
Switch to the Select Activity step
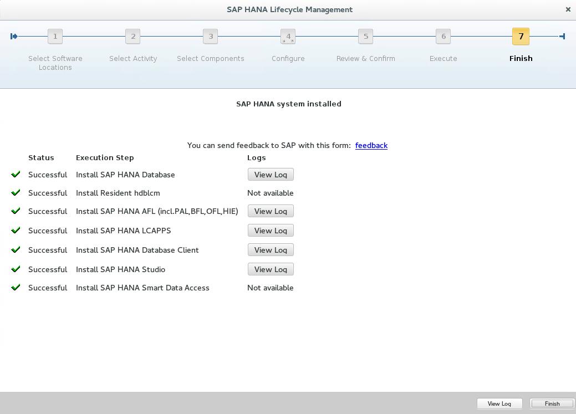(133, 58)
